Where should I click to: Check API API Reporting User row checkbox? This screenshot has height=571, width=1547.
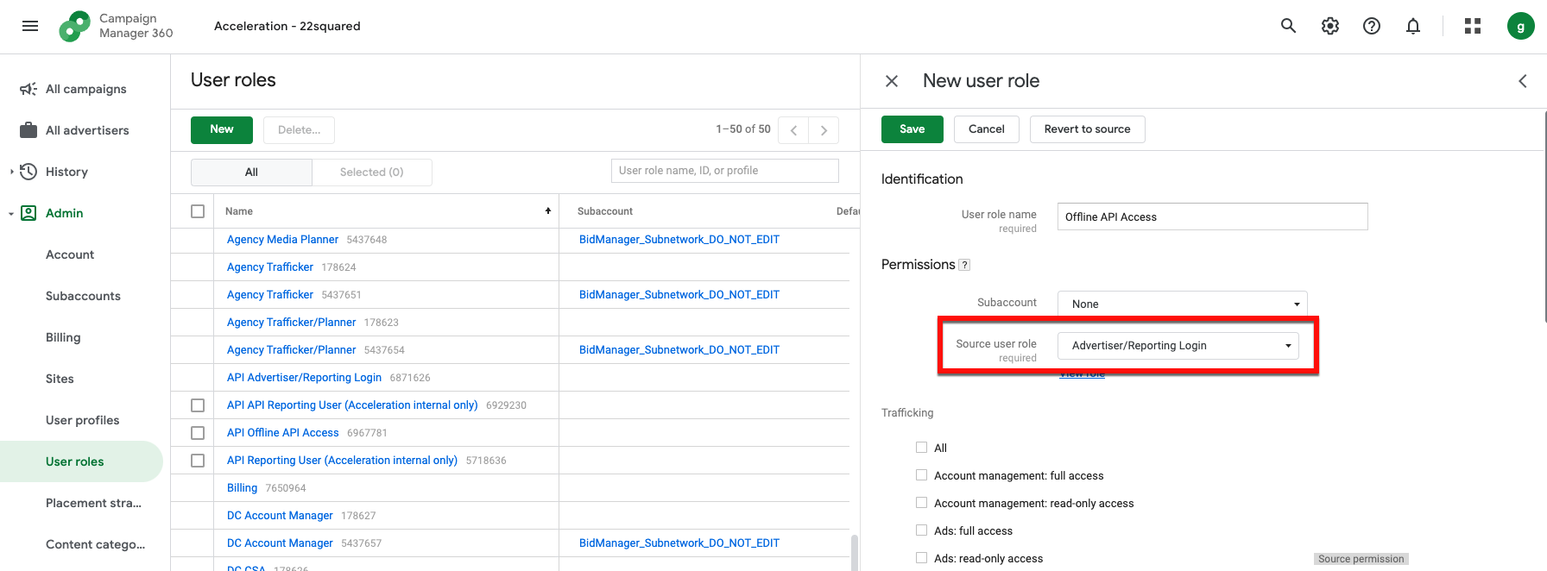tap(198, 405)
